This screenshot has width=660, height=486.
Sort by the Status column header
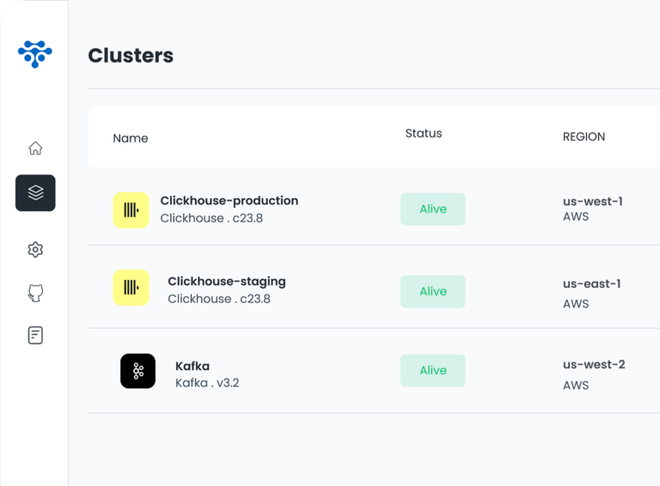click(424, 134)
